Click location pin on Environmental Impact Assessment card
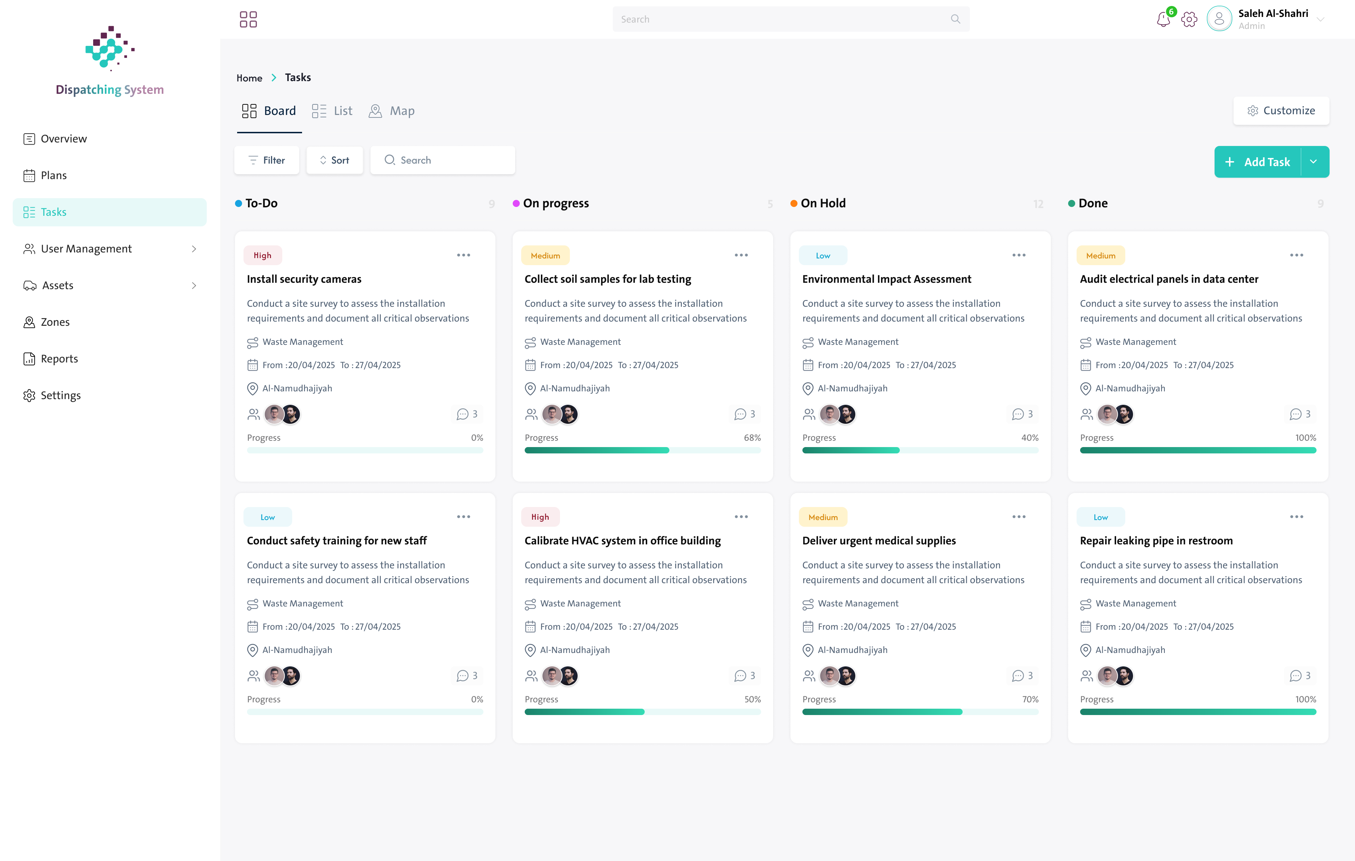1355x861 pixels. (808, 389)
